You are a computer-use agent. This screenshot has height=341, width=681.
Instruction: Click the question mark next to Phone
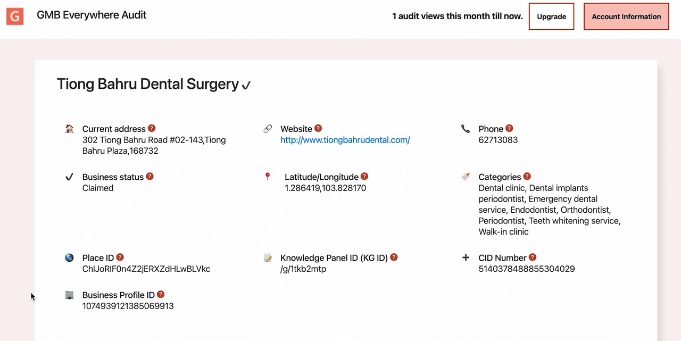coord(509,128)
